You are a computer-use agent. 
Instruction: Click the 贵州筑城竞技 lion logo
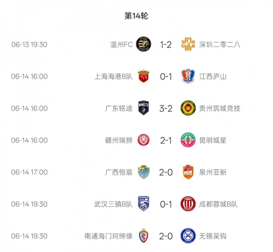(x=188, y=108)
